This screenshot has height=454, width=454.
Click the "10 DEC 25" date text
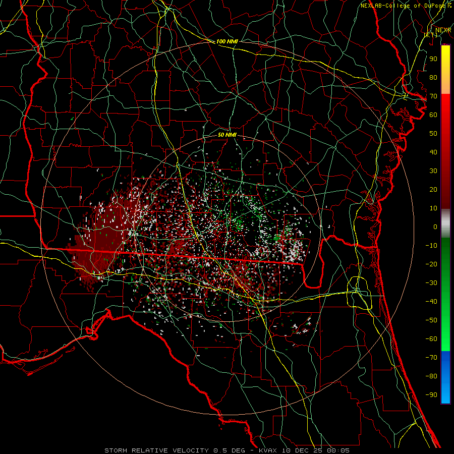point(302,450)
